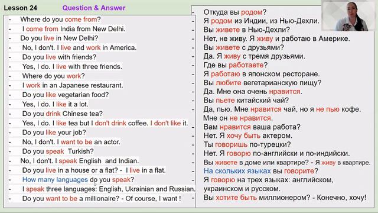This screenshot has height=213, width=378.
Task: Click the blue 'How many languages' phrase
Action: [x=55, y=180]
